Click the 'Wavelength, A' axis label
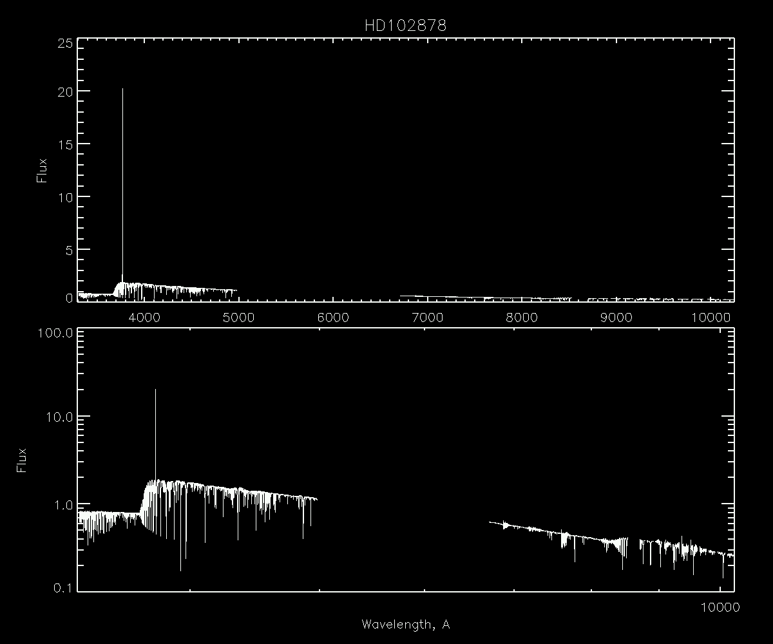The height and width of the screenshot is (644, 773). pos(405,624)
